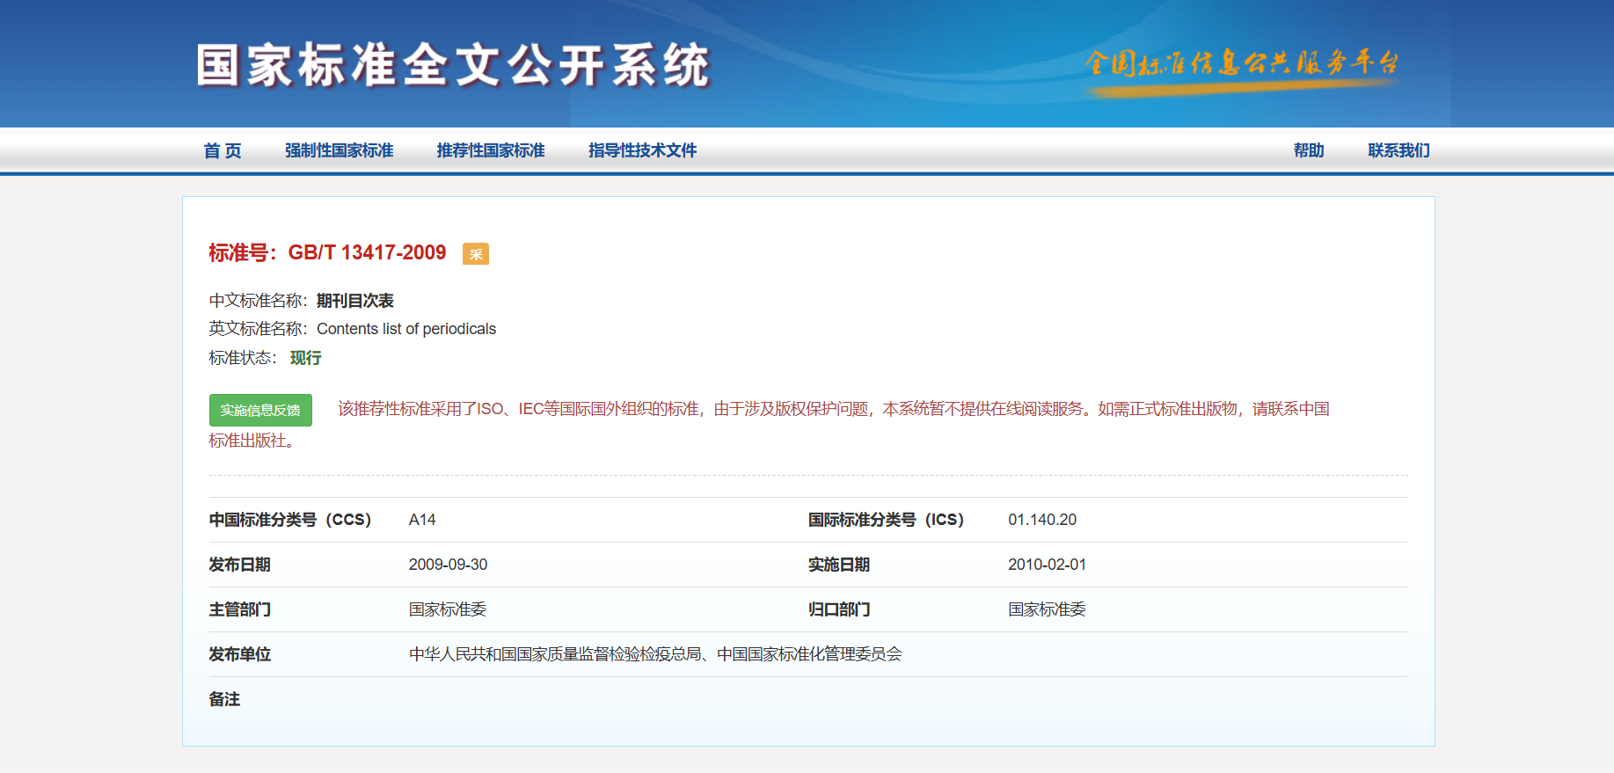The image size is (1614, 773).
Task: Click the 联系我们 navigation link
Action: tap(1399, 150)
